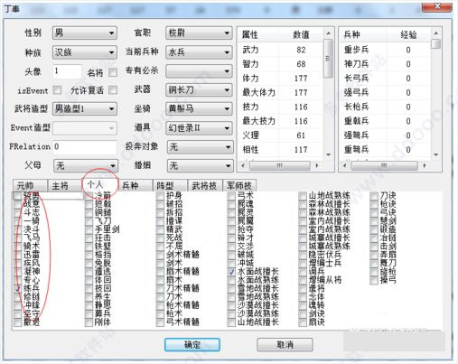Viewport: 458px width, 364px height.
Task: Tick the 名将 checkbox
Action: [x=113, y=72]
